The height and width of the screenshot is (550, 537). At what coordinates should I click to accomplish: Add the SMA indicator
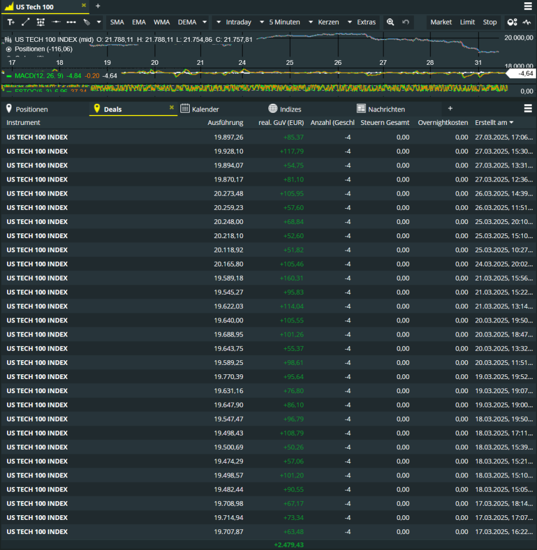pos(117,22)
